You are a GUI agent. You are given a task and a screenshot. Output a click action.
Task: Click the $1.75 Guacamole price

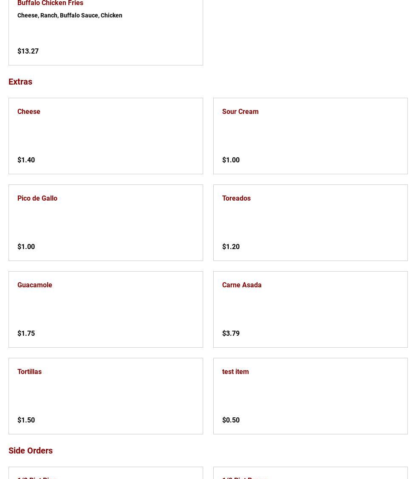26,333
